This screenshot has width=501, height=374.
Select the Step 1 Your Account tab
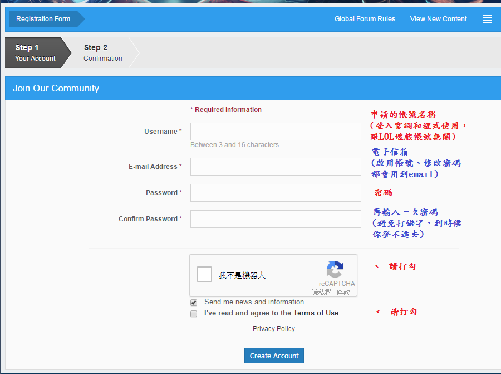[35, 52]
